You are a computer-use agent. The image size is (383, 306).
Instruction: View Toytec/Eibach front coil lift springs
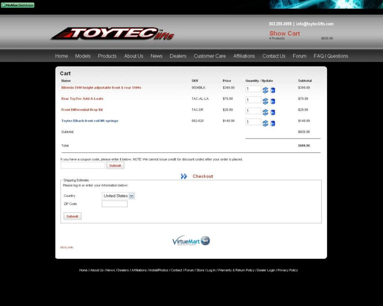click(90, 121)
